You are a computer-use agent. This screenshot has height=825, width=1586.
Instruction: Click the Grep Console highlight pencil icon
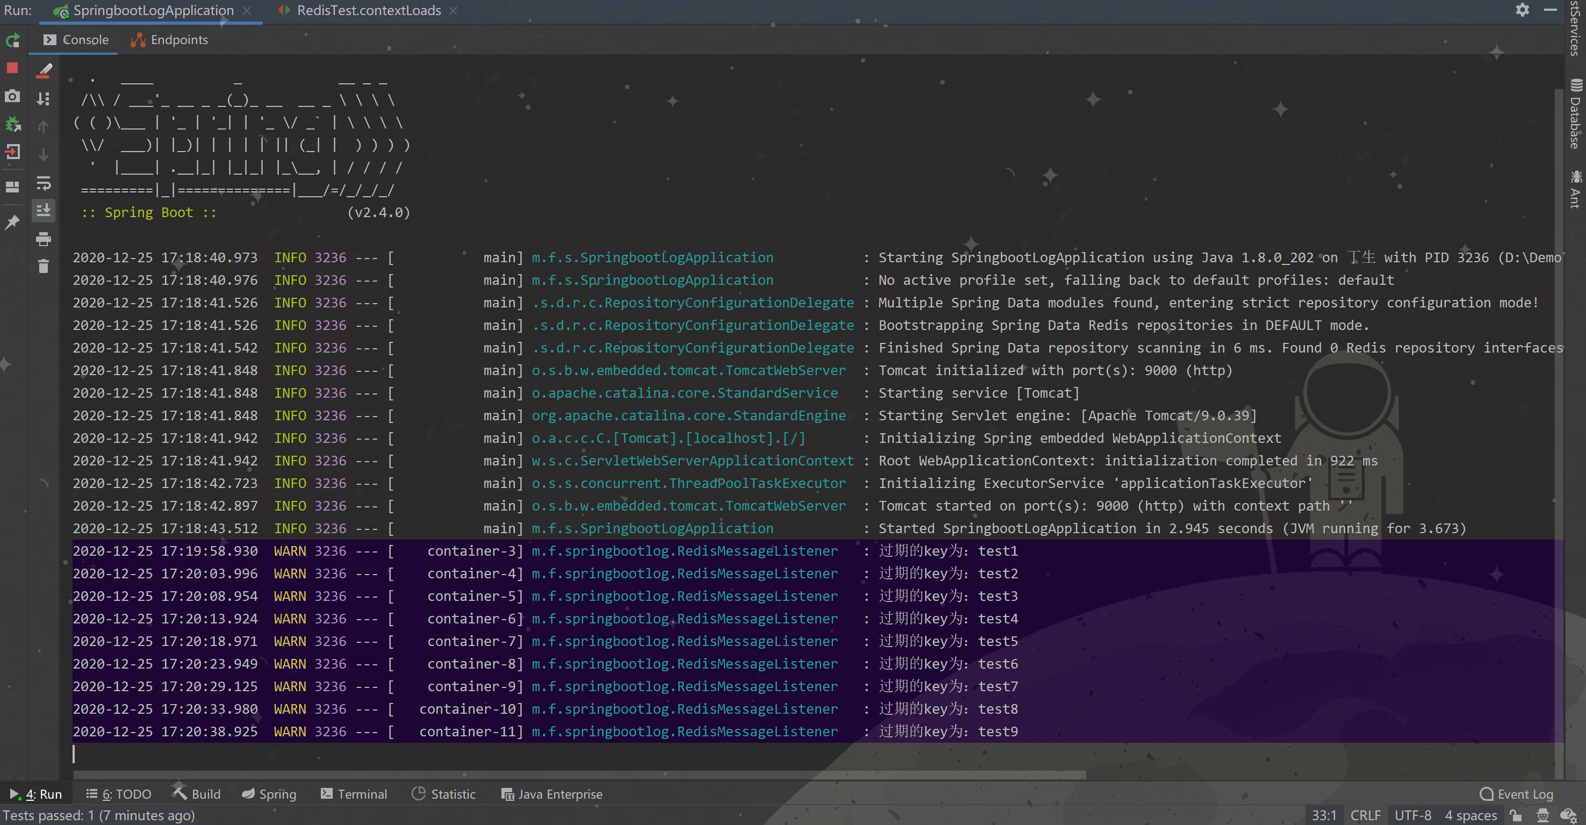[44, 70]
